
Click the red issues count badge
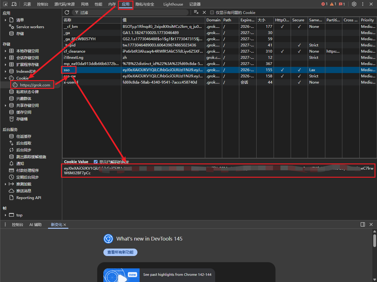[x=342, y=4]
